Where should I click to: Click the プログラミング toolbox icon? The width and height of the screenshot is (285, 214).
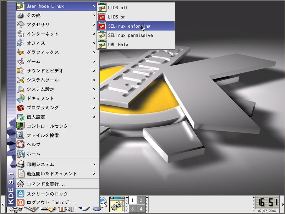coord(20,108)
